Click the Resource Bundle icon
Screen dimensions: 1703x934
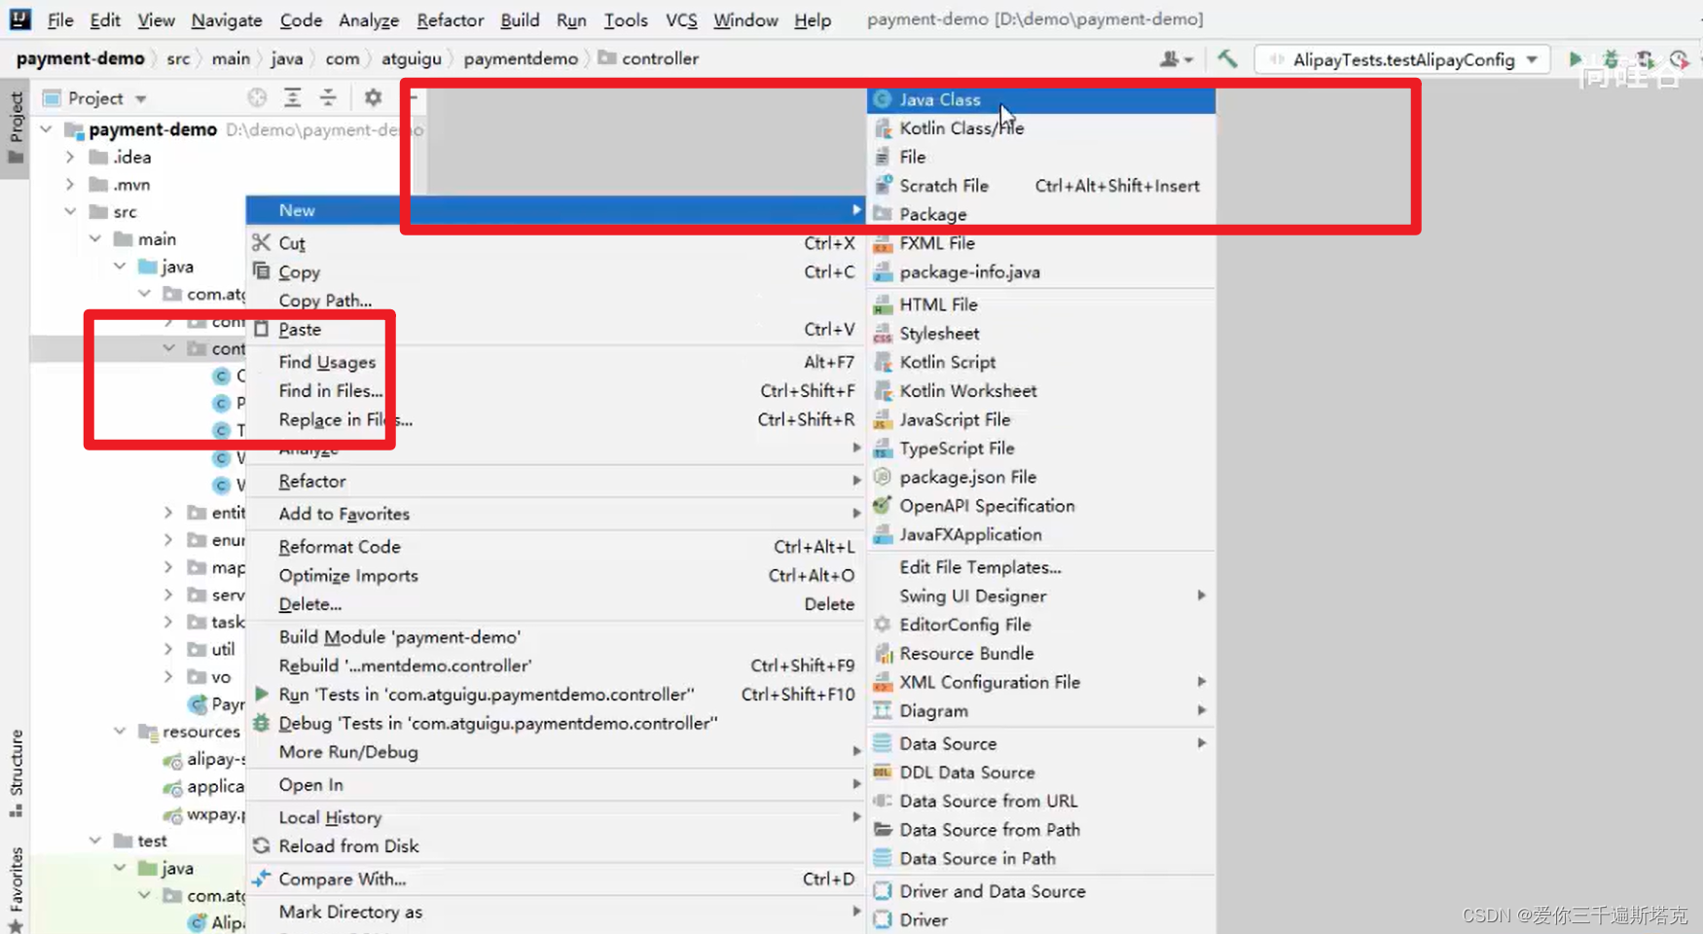[883, 654]
